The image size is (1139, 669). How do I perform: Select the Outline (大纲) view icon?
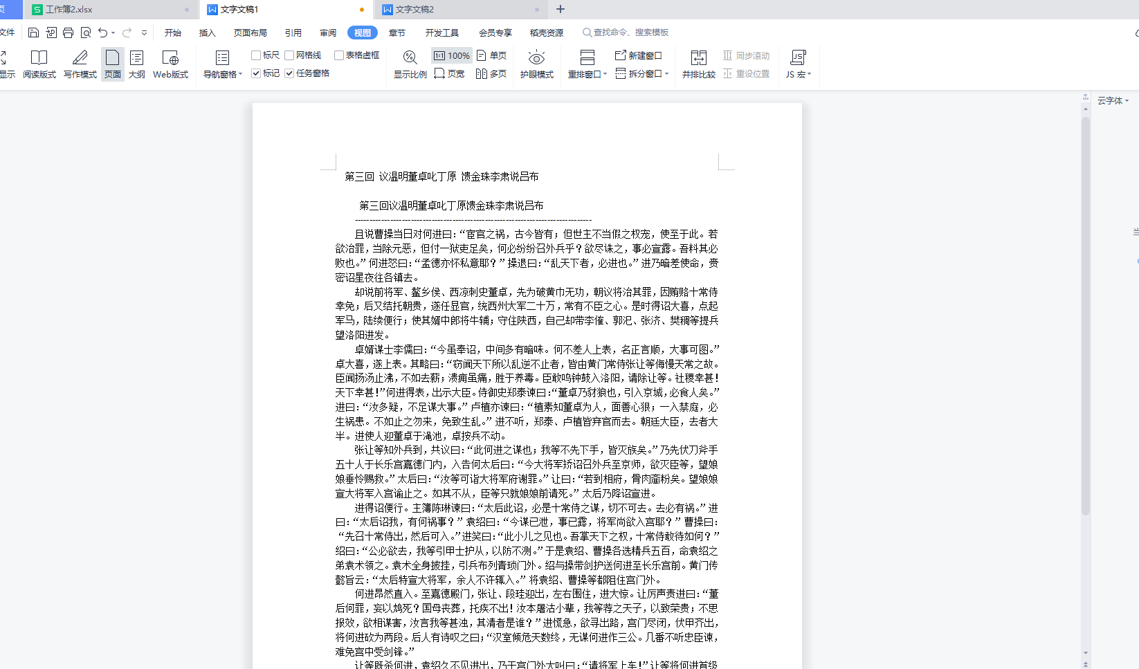click(x=136, y=64)
